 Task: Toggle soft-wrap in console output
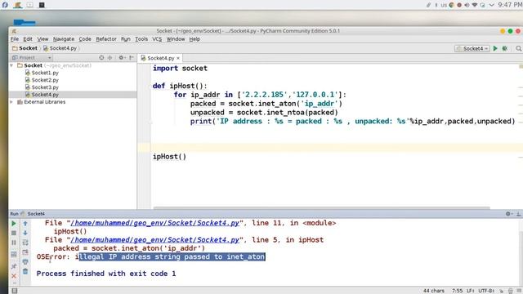[25, 243]
